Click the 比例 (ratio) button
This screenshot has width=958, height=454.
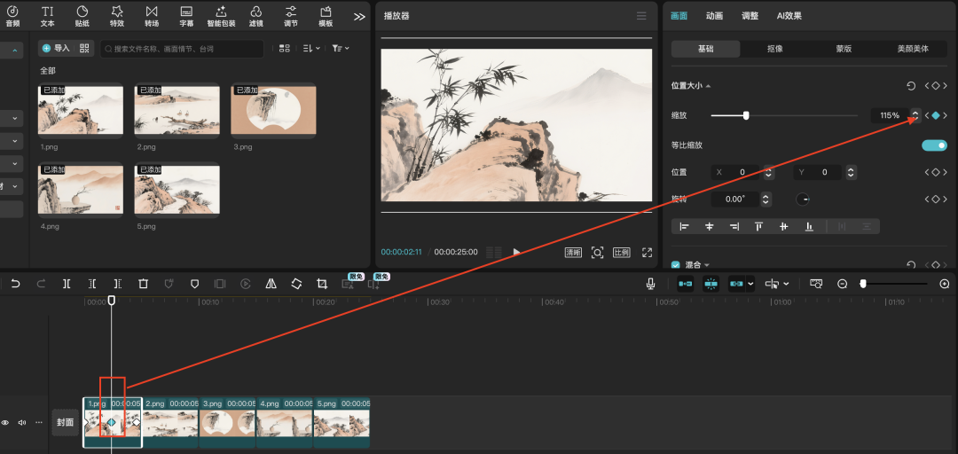(621, 253)
